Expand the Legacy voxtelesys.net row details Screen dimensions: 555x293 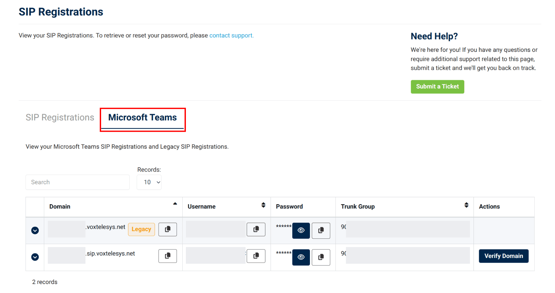(x=35, y=230)
